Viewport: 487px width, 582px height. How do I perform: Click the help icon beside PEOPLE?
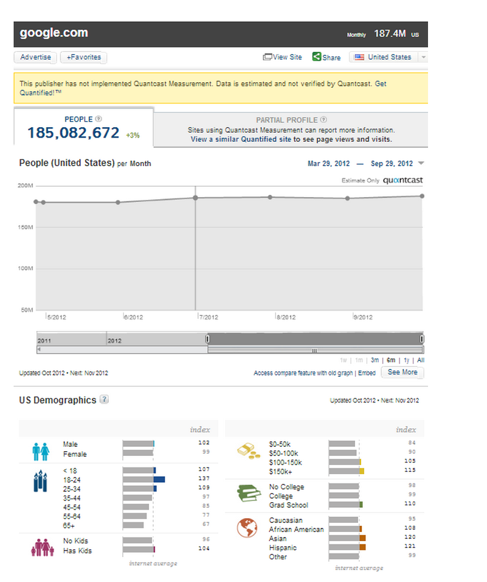(x=98, y=119)
